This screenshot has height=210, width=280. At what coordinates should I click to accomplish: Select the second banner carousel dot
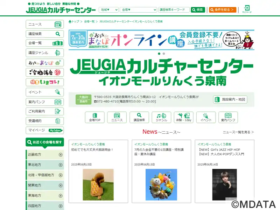(x=164, y=54)
